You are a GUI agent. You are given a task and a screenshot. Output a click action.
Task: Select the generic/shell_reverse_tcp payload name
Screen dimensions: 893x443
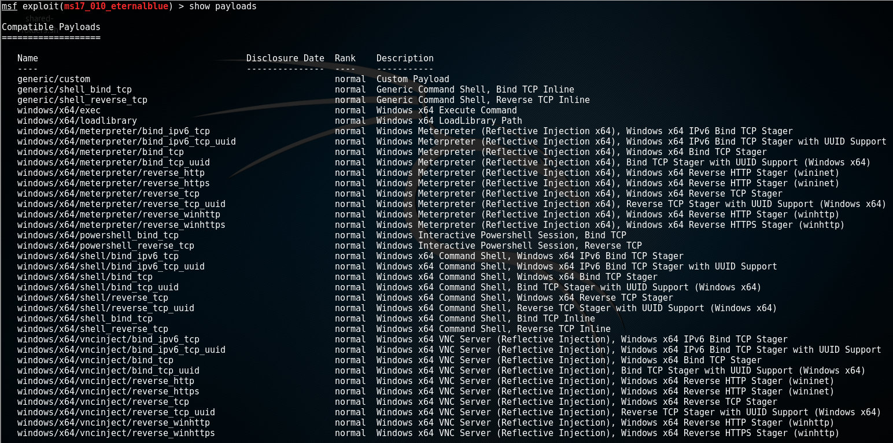[x=82, y=100]
